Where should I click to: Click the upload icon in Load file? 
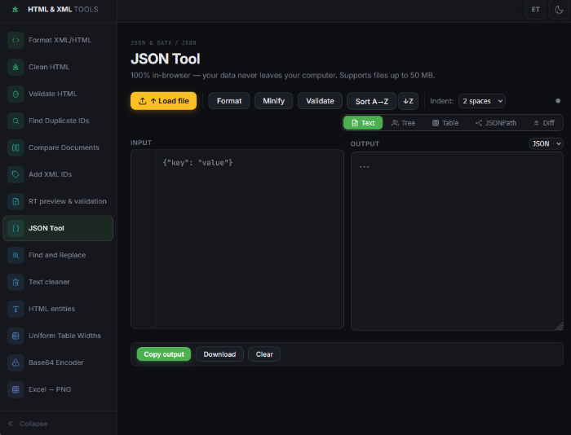pos(143,101)
